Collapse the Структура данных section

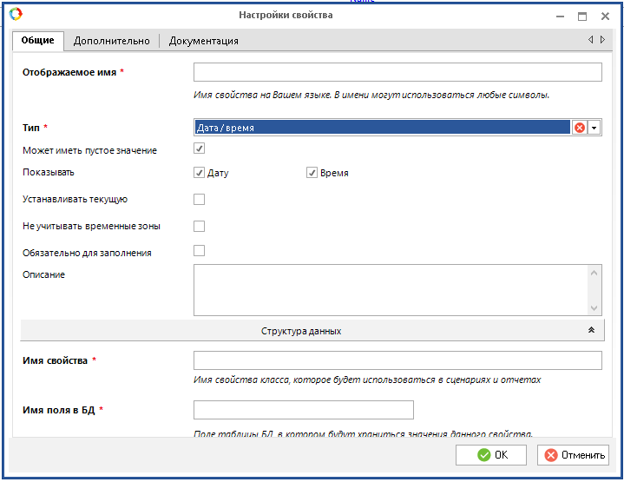click(591, 331)
